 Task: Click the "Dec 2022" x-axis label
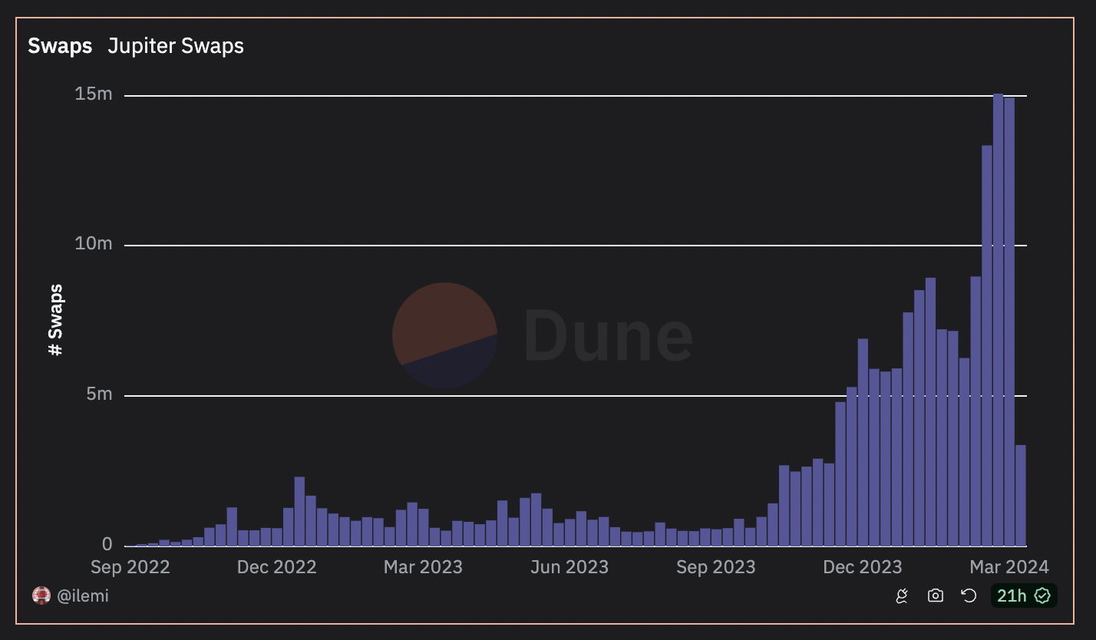point(277,567)
